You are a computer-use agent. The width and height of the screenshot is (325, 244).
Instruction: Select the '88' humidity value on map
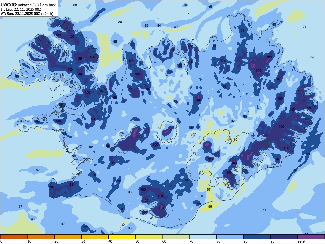219,198
